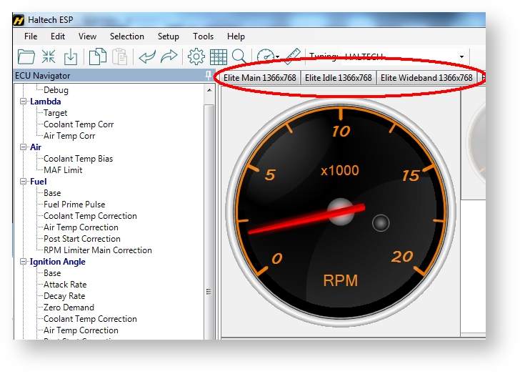Open the Tools menu
This screenshot has height=374, width=520.
[203, 36]
